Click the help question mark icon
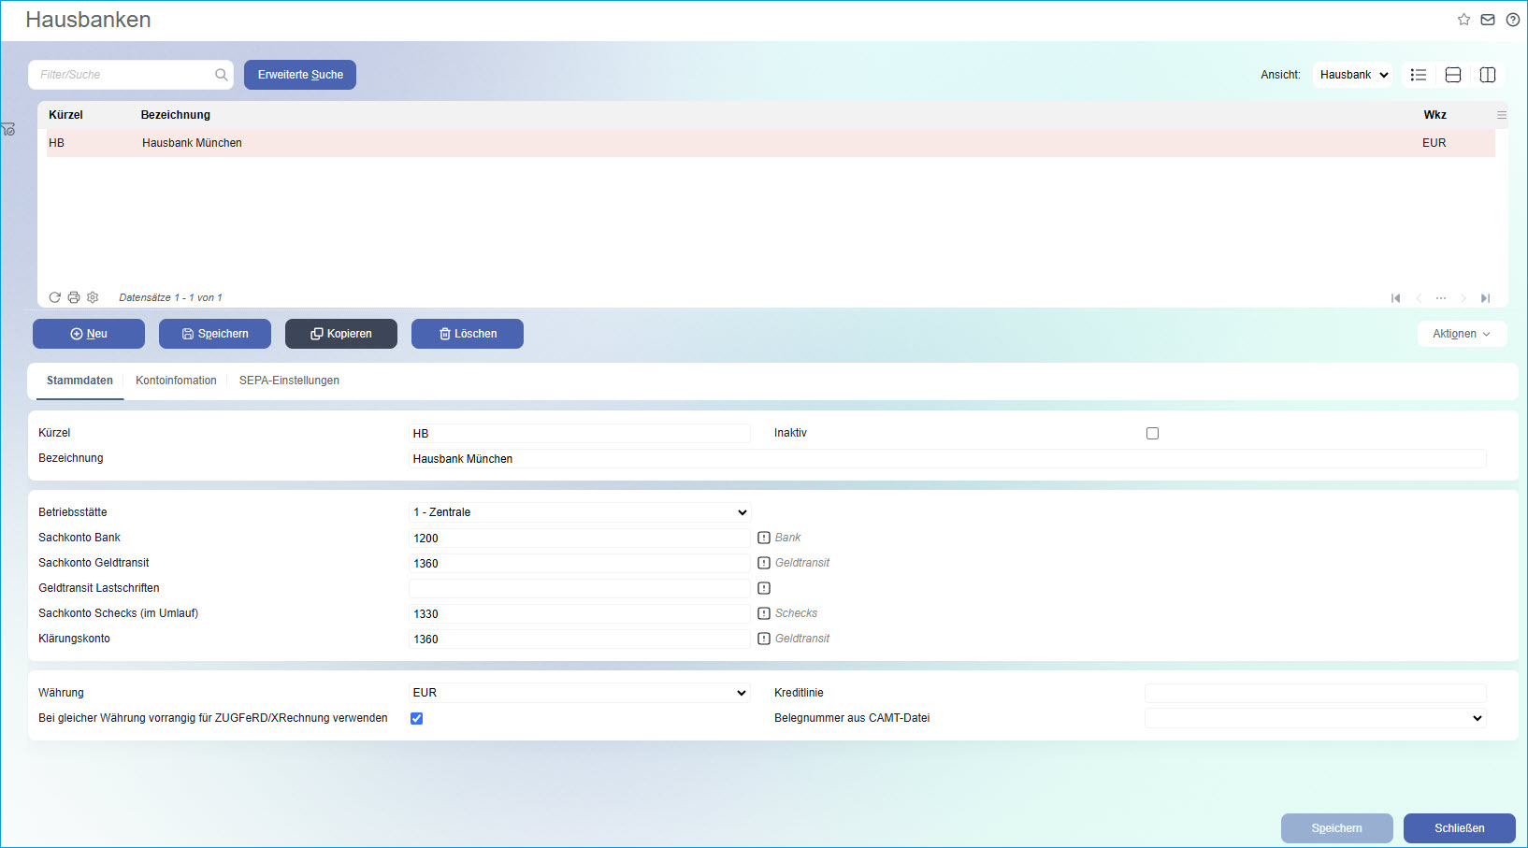Image resolution: width=1528 pixels, height=848 pixels. [1511, 19]
